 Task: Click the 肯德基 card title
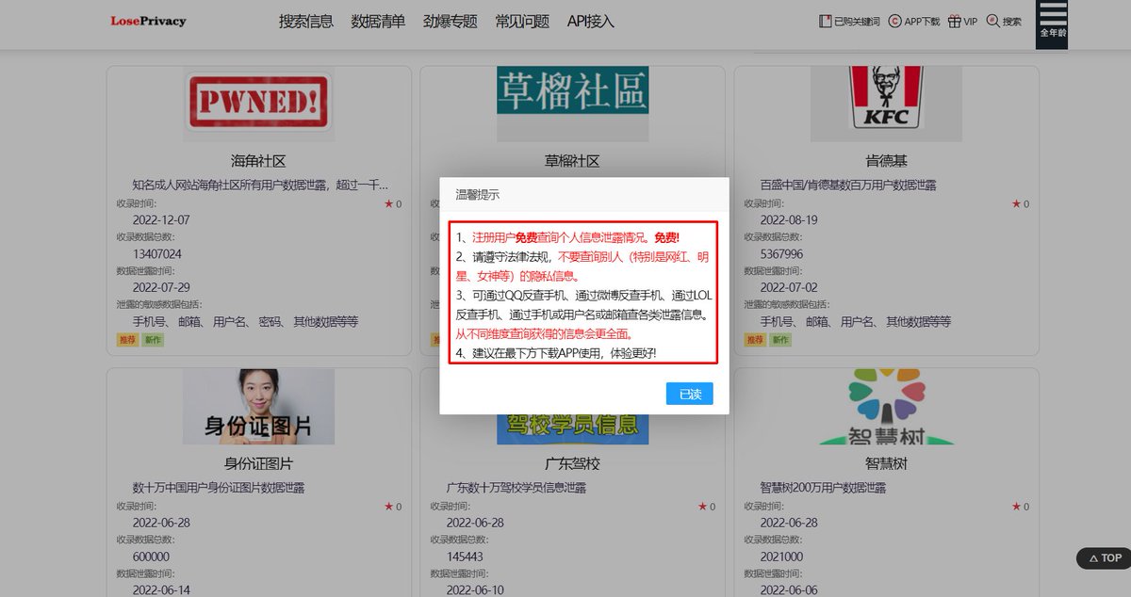click(886, 161)
